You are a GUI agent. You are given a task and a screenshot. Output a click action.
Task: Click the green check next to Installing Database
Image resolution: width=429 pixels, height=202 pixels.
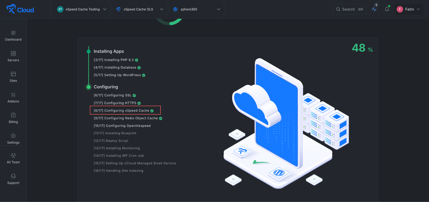point(139,68)
